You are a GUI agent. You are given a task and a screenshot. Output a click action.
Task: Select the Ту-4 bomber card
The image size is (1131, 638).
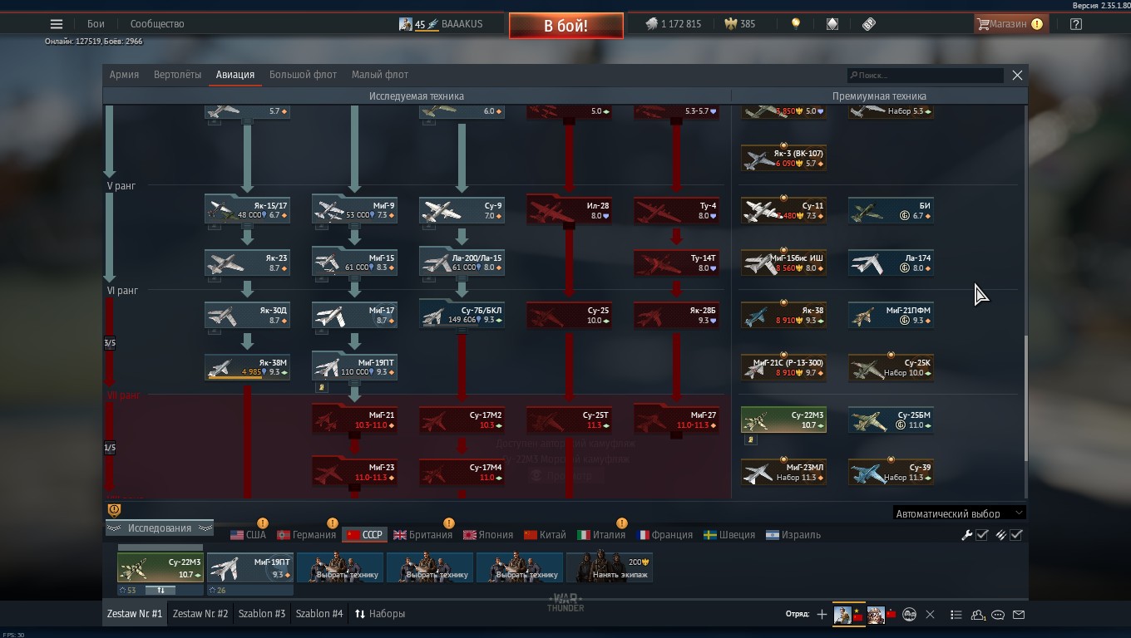click(676, 210)
